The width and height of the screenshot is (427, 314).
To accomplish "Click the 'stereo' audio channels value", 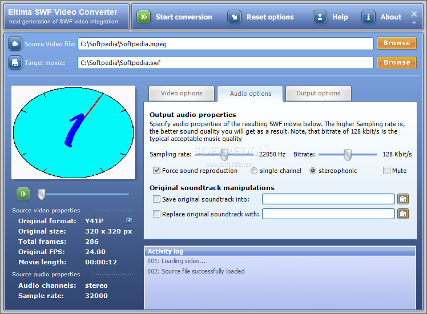I will (x=96, y=285).
